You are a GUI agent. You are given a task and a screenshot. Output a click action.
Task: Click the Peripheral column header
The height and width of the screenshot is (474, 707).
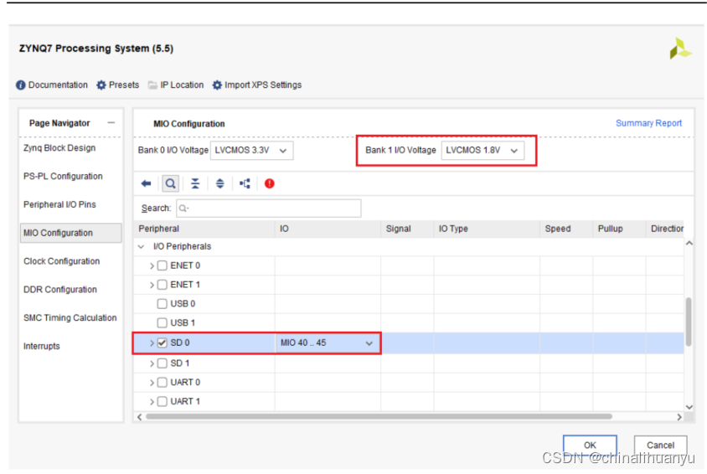click(204, 229)
